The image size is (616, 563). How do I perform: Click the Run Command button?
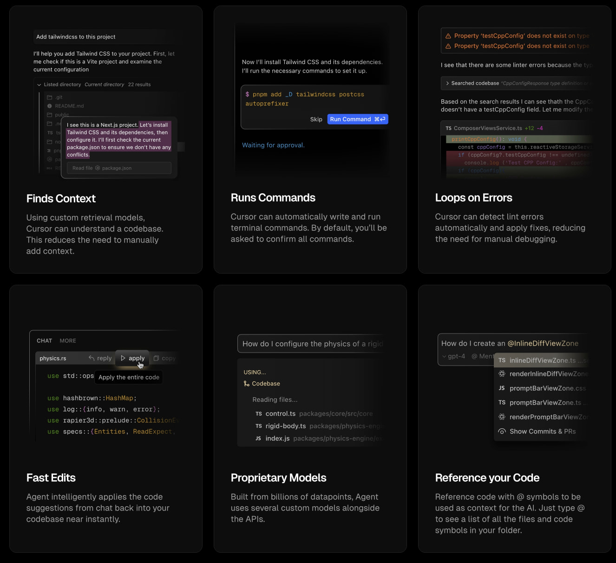coord(358,119)
